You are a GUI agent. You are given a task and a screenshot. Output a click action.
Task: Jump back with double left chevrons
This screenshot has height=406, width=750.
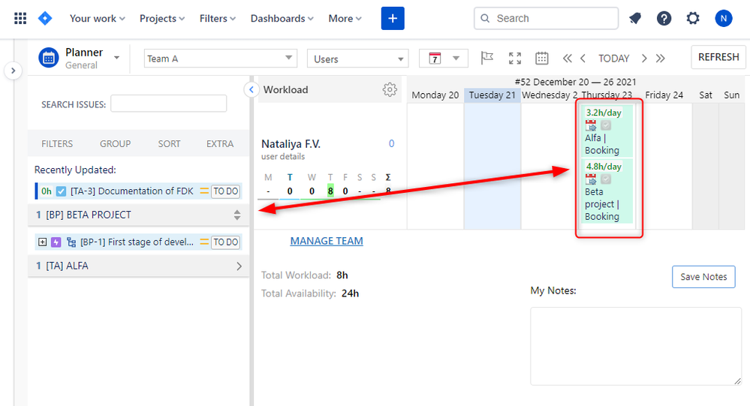point(568,59)
